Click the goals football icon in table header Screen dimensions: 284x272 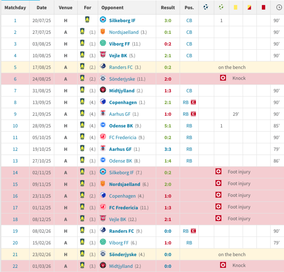point(206,7)
